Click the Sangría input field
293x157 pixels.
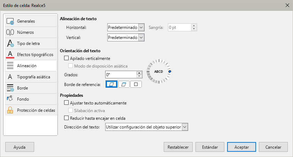(179, 28)
